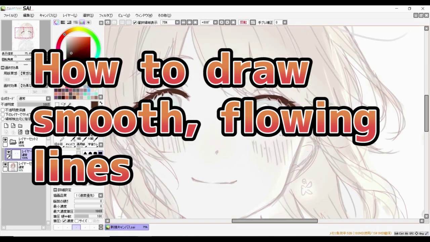The width and height of the screenshot is (430, 242).
Task: Open the 描画品質 quality dropdown
Action: coord(100,195)
